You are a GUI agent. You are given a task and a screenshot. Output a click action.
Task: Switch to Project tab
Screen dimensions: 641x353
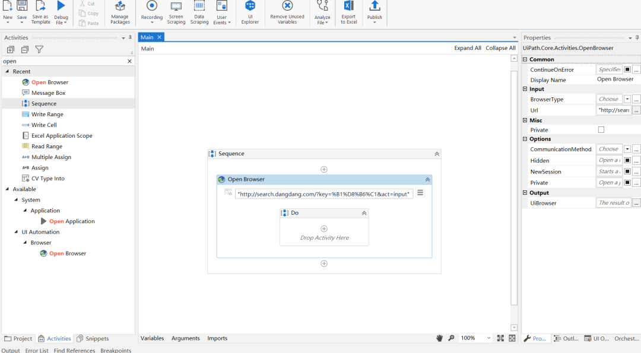pyautogui.click(x=18, y=338)
